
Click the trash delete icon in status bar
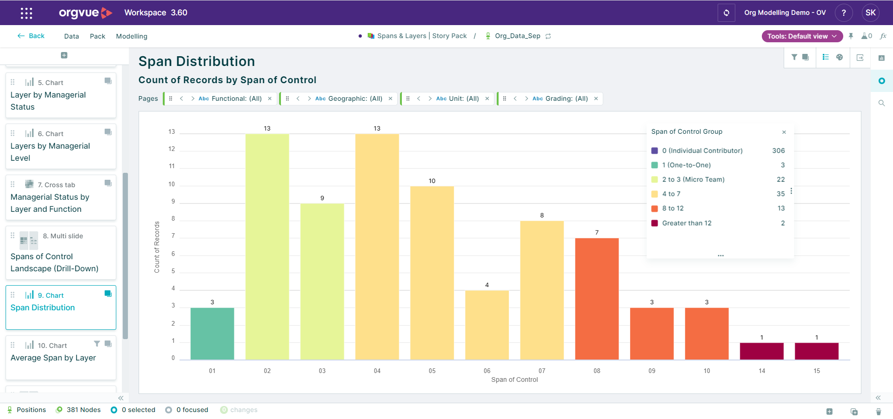(x=879, y=412)
